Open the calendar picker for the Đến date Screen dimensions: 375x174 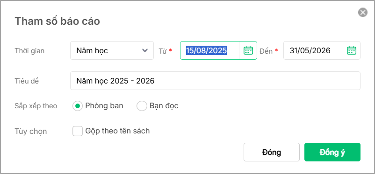pos(352,50)
